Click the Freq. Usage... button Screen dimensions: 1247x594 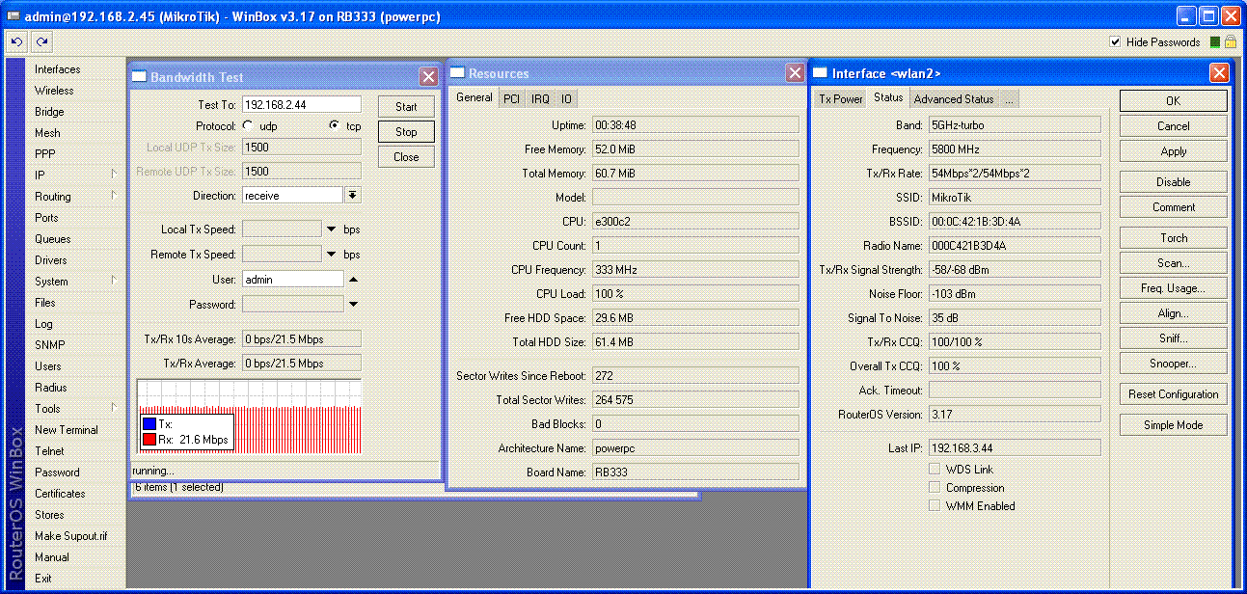tap(1173, 288)
